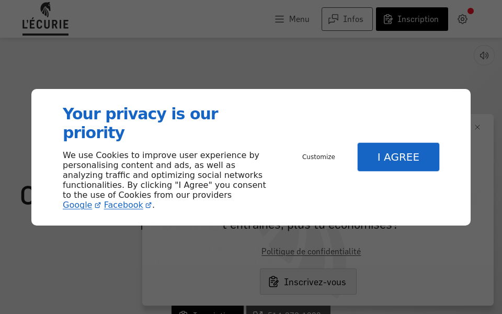This screenshot has width=502, height=314.
Task: Click the clipboard icon in header Inscription
Action: click(x=388, y=19)
